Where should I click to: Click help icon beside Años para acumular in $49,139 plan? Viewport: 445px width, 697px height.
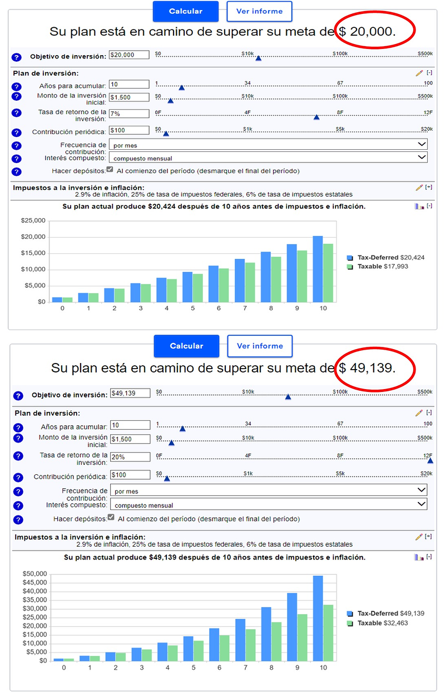(18, 428)
